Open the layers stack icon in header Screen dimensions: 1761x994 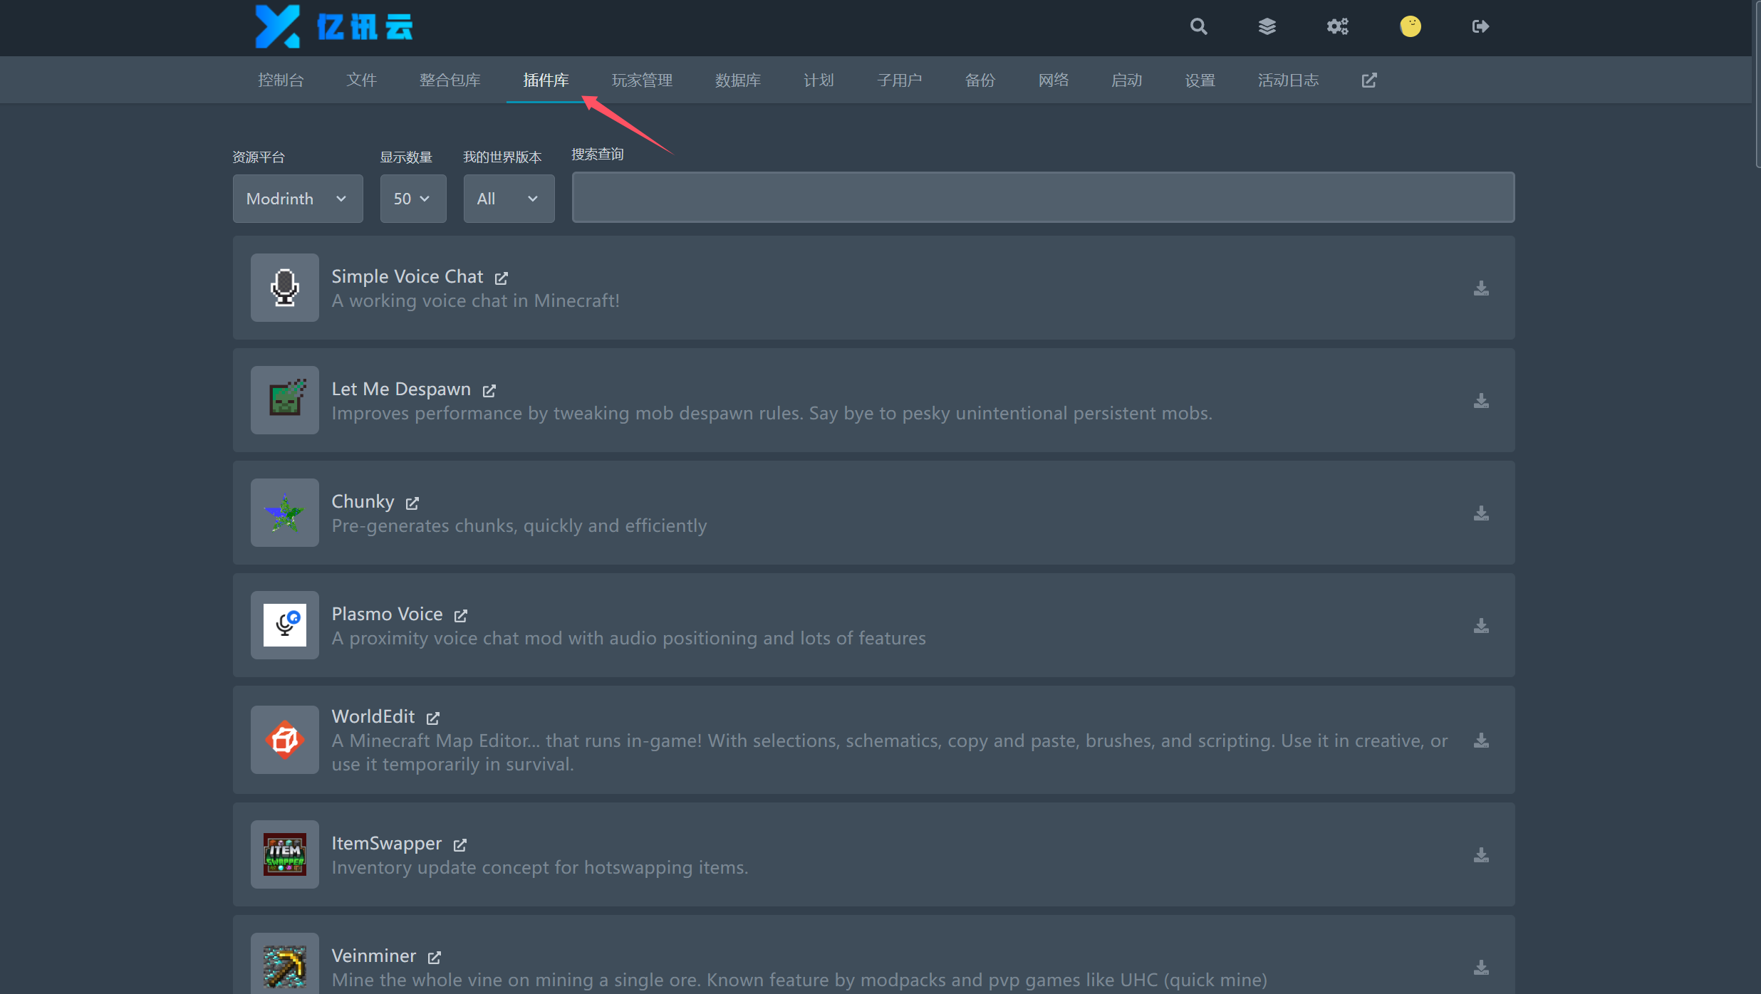1267,26
